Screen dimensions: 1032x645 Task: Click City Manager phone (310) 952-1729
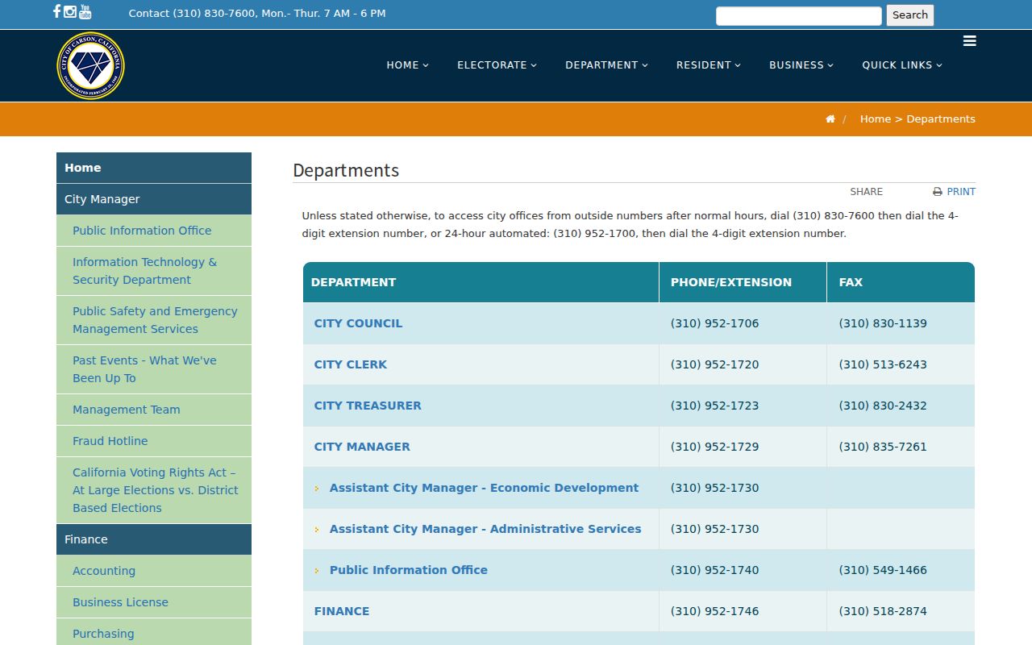coord(714,447)
